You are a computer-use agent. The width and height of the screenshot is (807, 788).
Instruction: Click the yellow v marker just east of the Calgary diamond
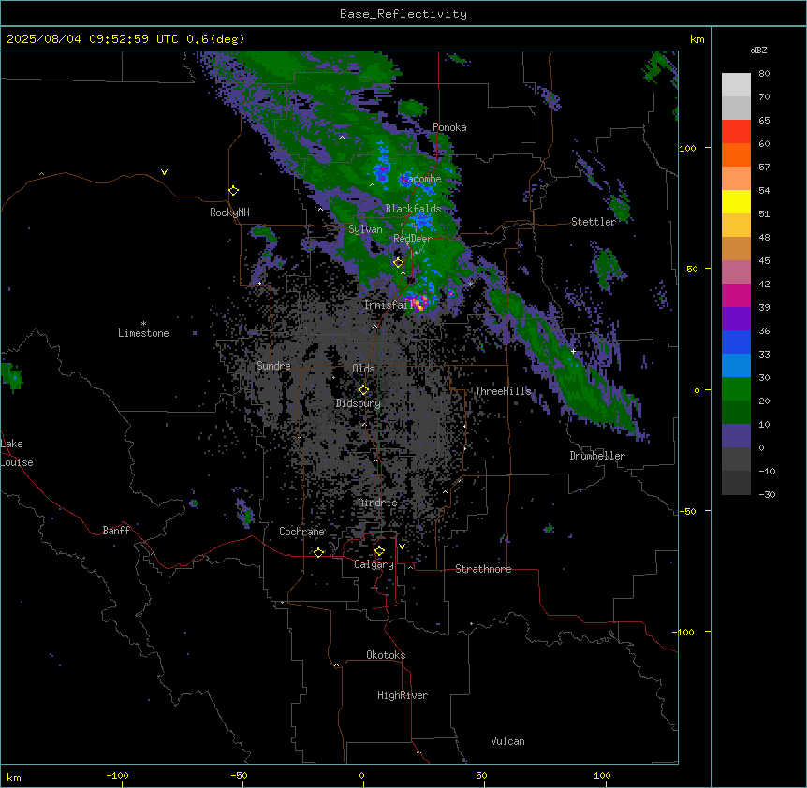coord(402,547)
